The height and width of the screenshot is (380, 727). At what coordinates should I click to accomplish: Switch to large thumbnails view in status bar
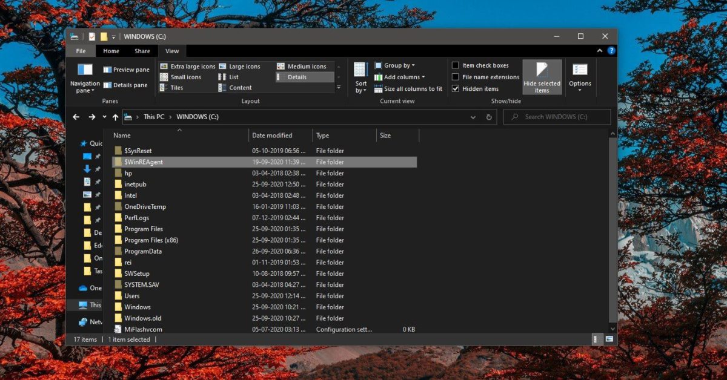609,339
